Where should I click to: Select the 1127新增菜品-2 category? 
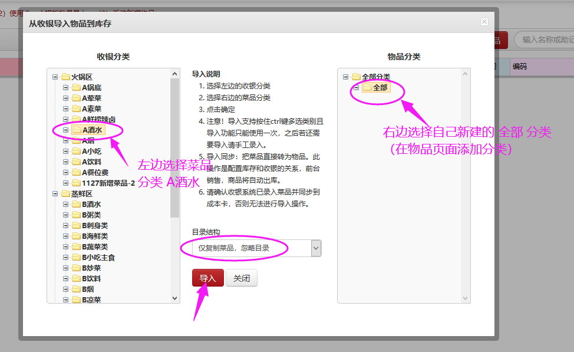[x=108, y=183]
